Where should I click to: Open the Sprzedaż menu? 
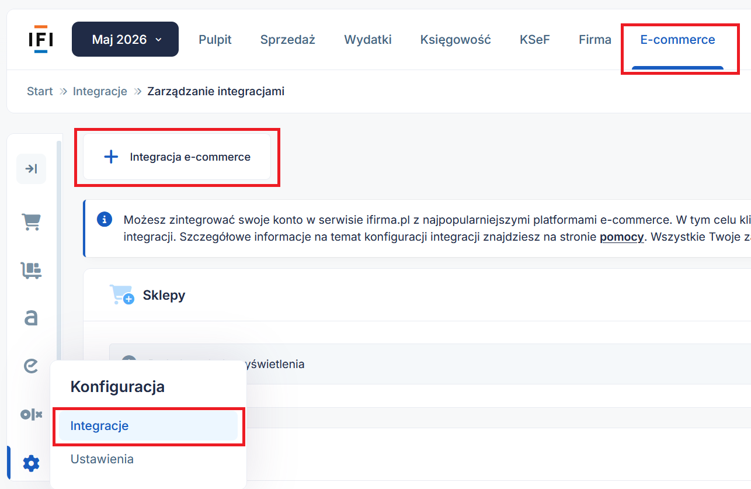click(x=288, y=40)
